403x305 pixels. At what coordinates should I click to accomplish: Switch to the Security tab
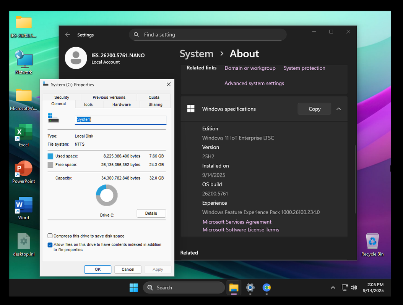click(62, 97)
